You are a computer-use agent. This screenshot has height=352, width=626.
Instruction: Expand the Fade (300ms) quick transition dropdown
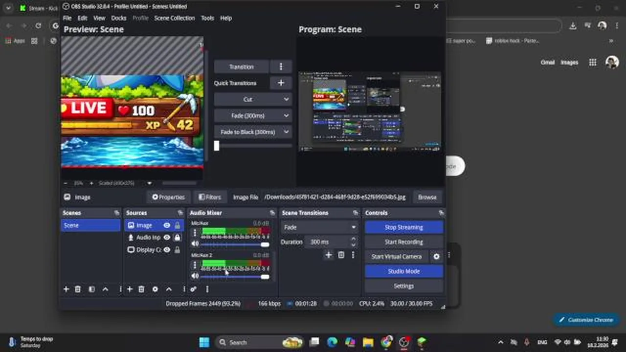coord(252,116)
